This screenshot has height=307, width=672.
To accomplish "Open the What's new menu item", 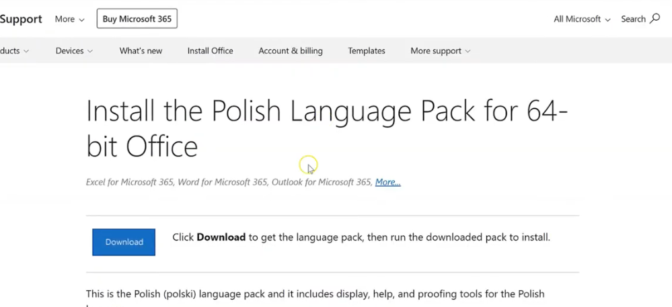I will tap(141, 50).
